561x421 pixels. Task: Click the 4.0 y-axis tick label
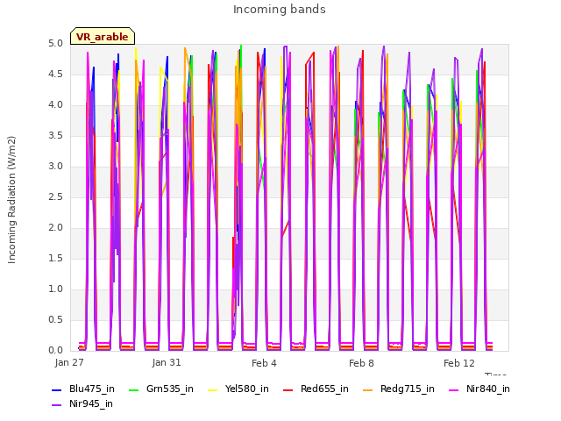pos(55,105)
